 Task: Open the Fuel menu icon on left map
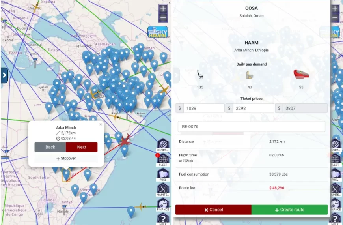click(163, 174)
